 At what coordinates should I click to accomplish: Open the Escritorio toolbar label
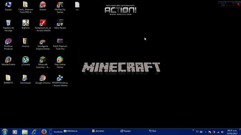click(x=58, y=132)
